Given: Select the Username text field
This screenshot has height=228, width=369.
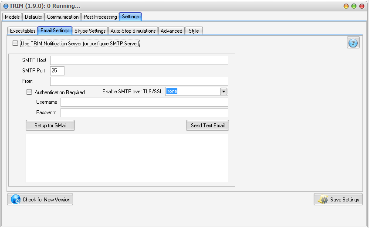Looking at the screenshot, I should [144, 102].
